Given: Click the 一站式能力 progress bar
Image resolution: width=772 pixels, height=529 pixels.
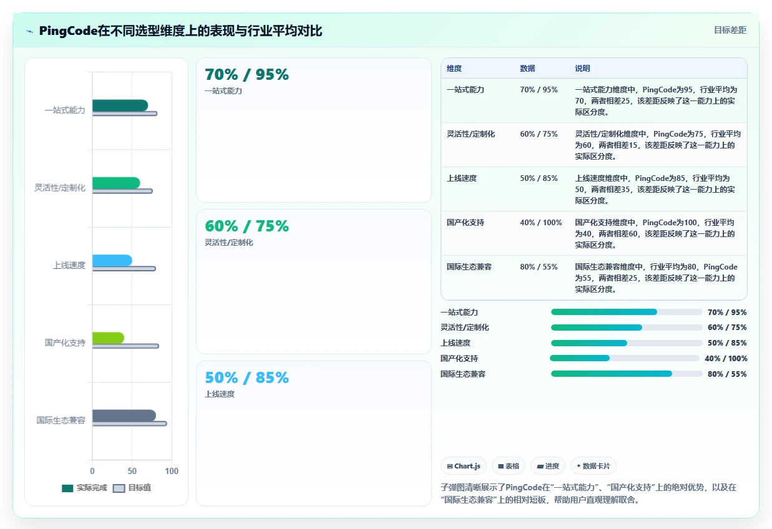Looking at the screenshot, I should 627,312.
